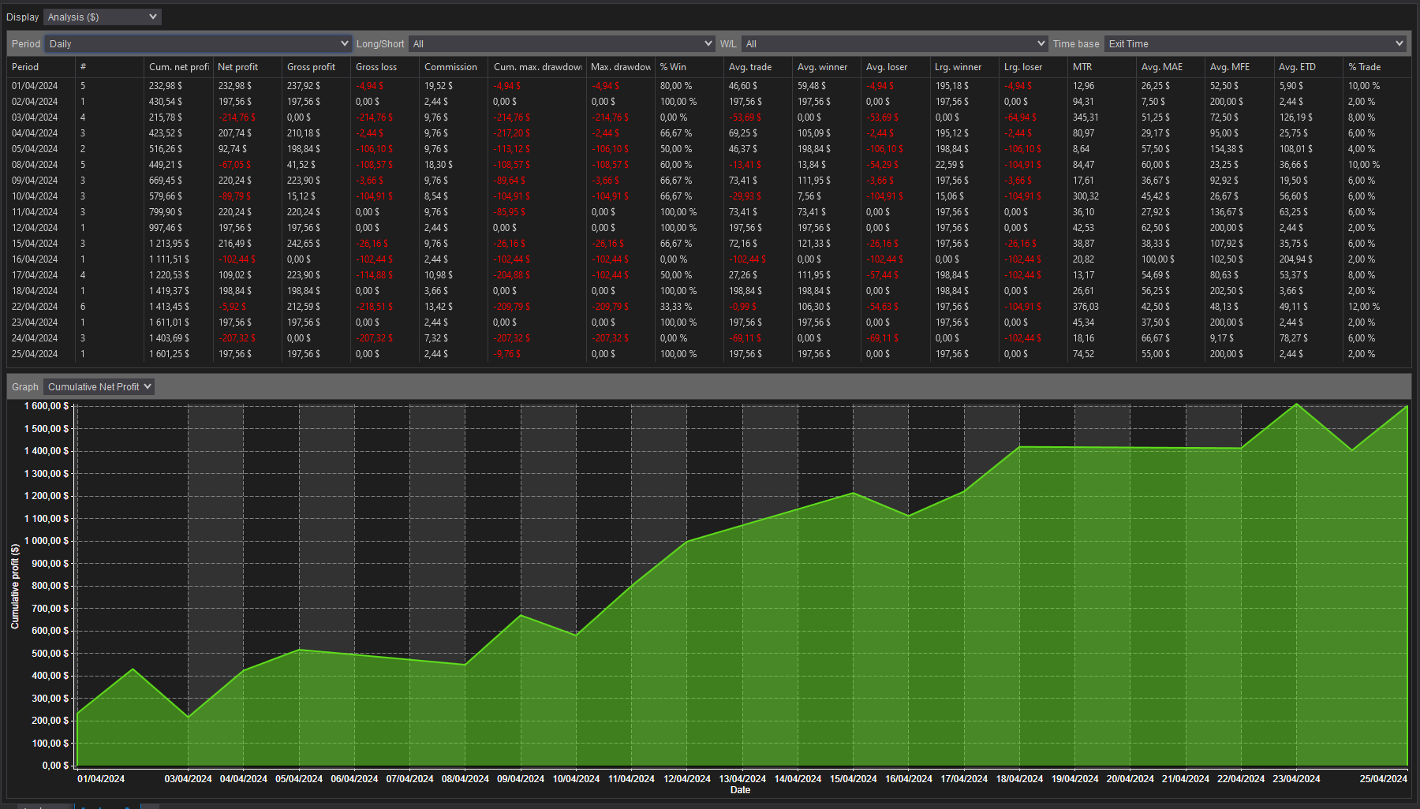Viewport: 1420px width, 809px height.
Task: Click the Cumulative profit ($) axis title
Action: coord(15,586)
